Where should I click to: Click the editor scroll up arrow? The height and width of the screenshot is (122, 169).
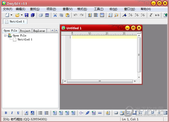click(139, 36)
